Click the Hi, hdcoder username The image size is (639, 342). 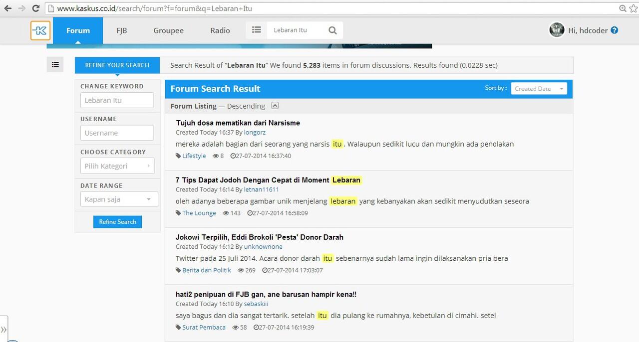point(588,30)
